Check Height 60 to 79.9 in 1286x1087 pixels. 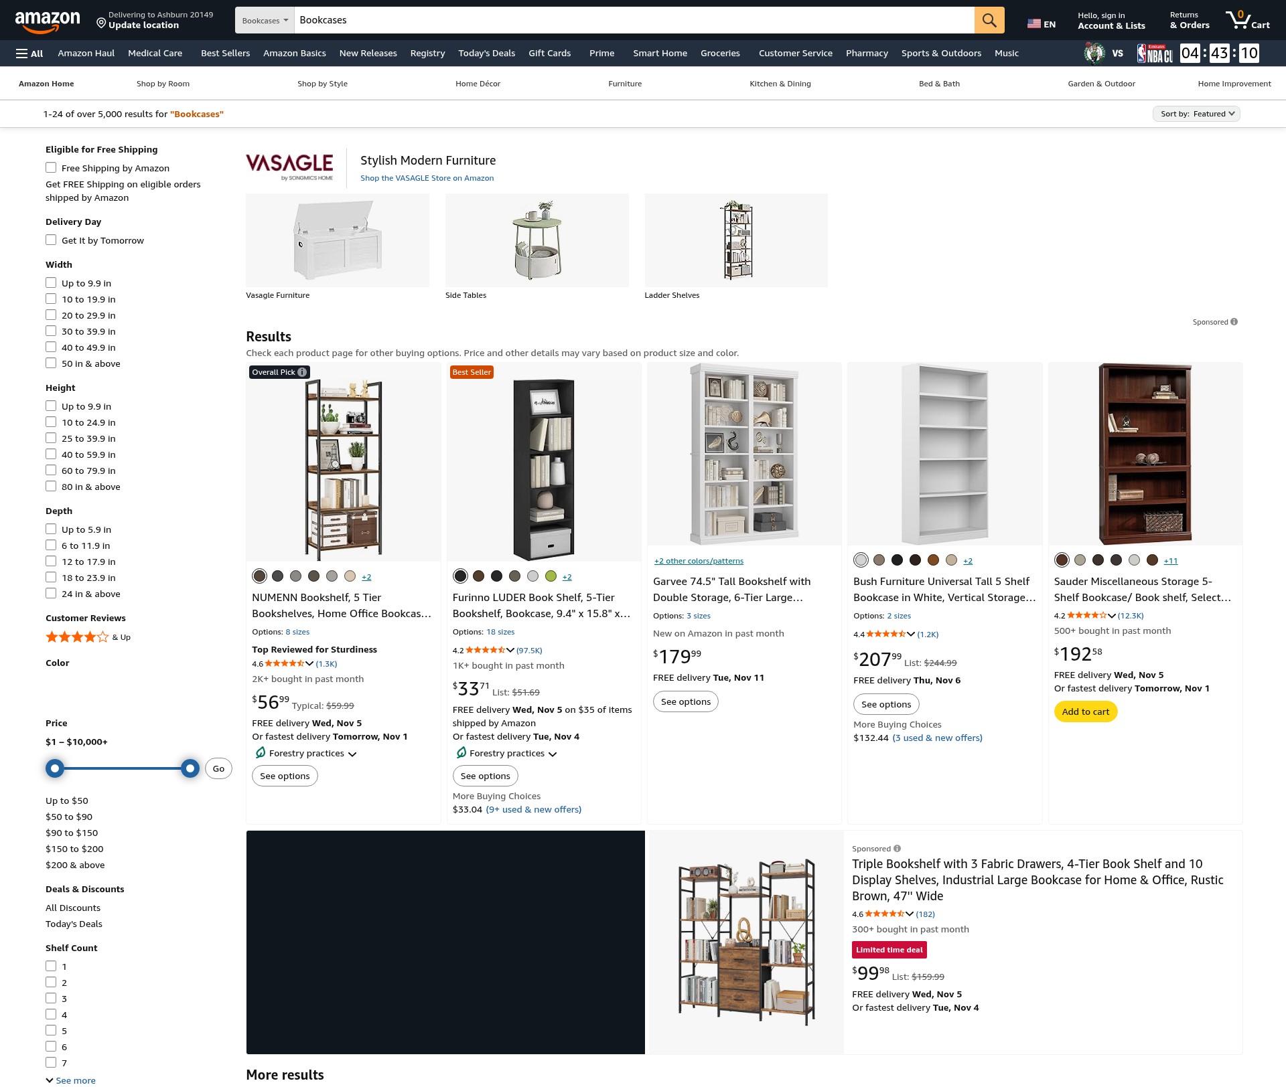coord(51,471)
